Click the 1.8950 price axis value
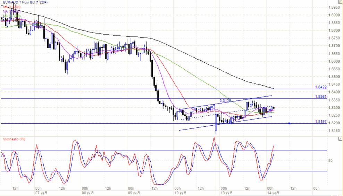This screenshot has width=343, height=196. 334,7
